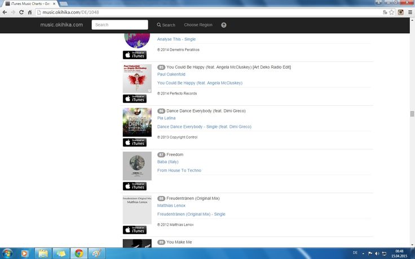Click the Search magnifier button in navbar
The image size is (415, 259).
pyautogui.click(x=166, y=25)
